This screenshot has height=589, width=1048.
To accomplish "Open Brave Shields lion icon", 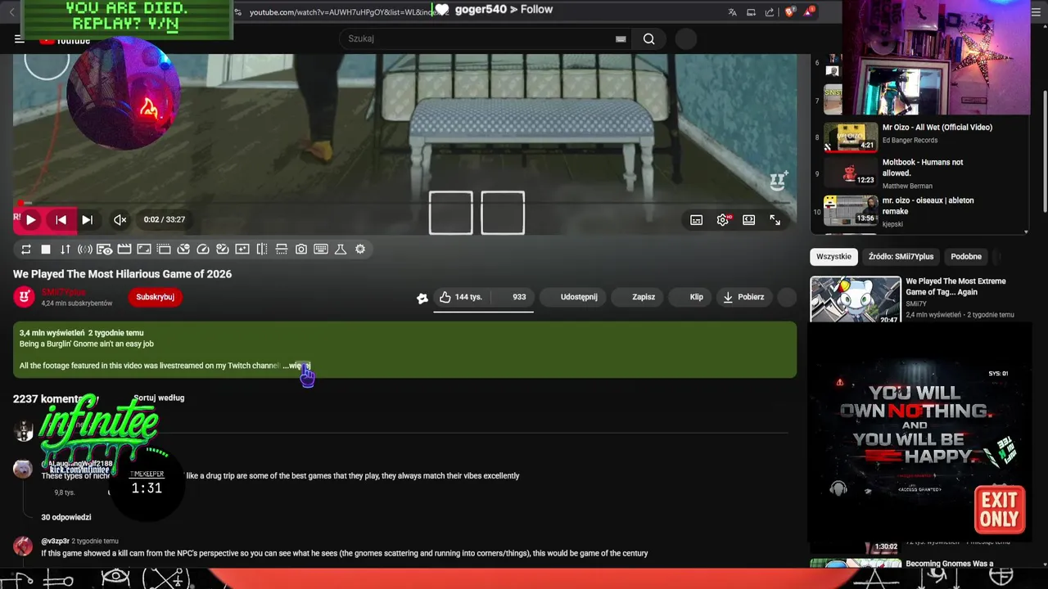I will 790,11.
